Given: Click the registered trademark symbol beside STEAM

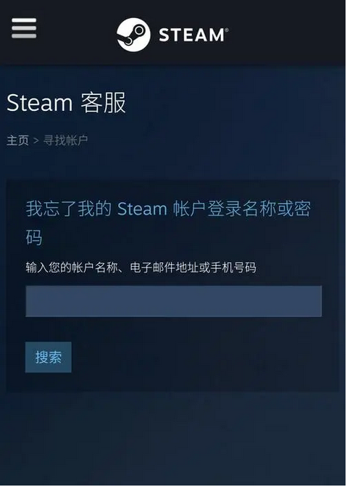Looking at the screenshot, I should pyautogui.click(x=227, y=30).
